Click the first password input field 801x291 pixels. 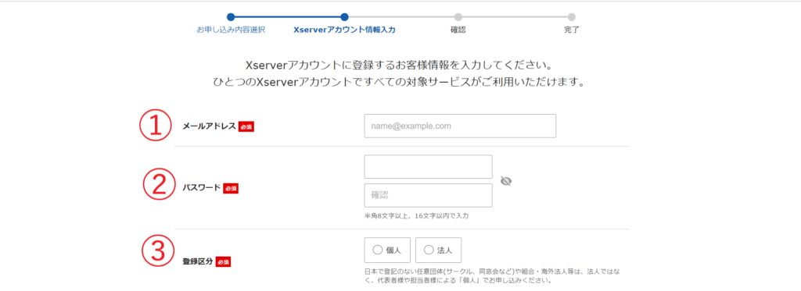[428, 167]
